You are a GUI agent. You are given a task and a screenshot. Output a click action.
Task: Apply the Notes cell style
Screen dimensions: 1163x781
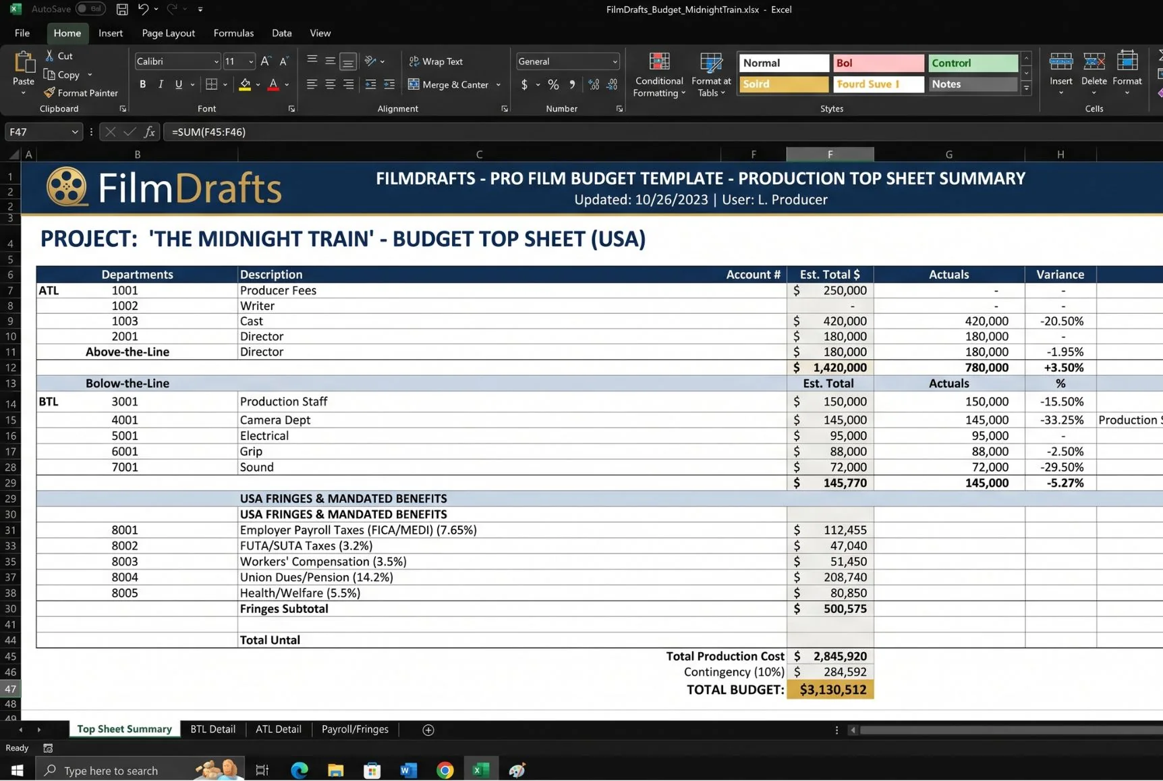point(972,84)
